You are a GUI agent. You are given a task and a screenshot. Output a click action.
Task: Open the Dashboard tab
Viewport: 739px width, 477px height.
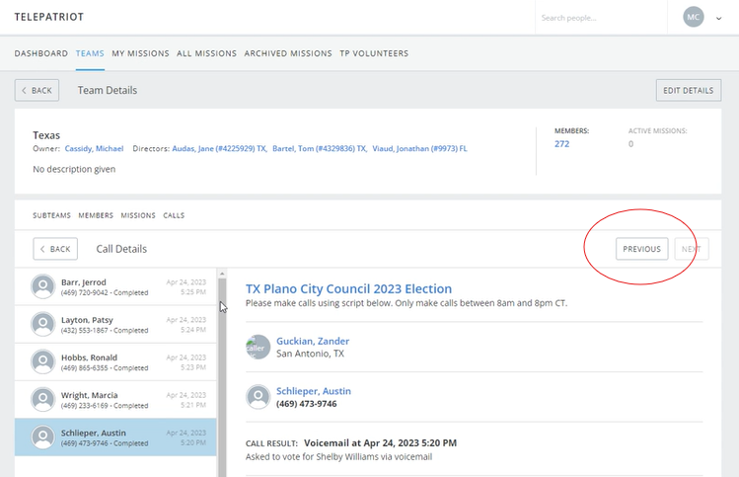pos(41,53)
